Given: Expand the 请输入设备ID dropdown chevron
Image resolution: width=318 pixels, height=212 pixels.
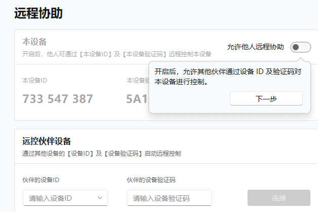Looking at the screenshot, I should [100, 198].
